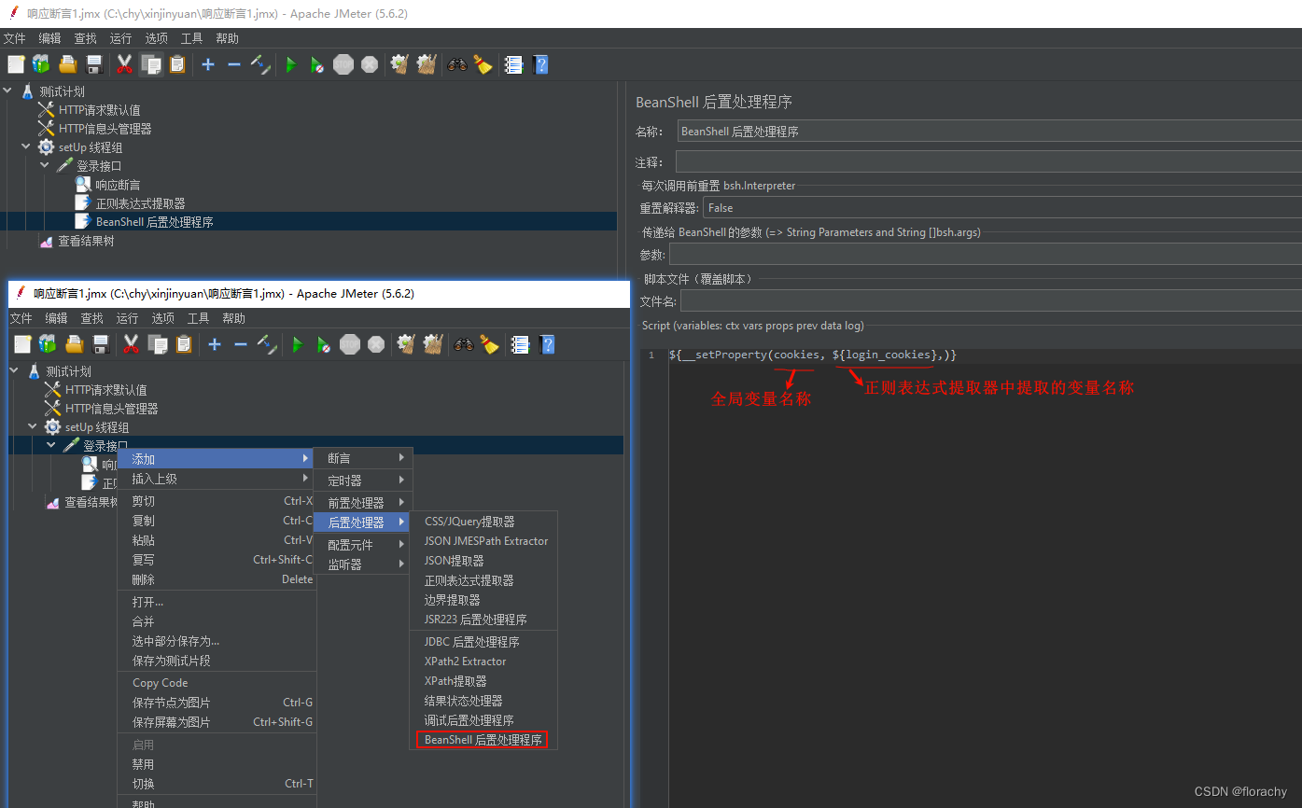Click the 文件名 input field

click(x=991, y=301)
